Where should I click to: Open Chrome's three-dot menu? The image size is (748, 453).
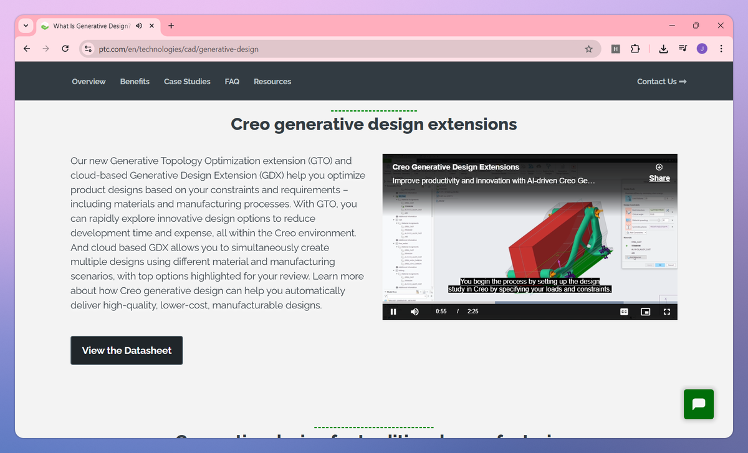[721, 48]
